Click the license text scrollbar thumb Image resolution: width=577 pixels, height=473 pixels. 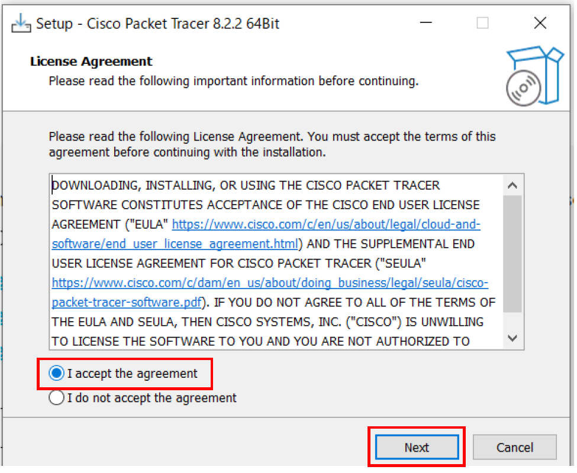coord(512,254)
